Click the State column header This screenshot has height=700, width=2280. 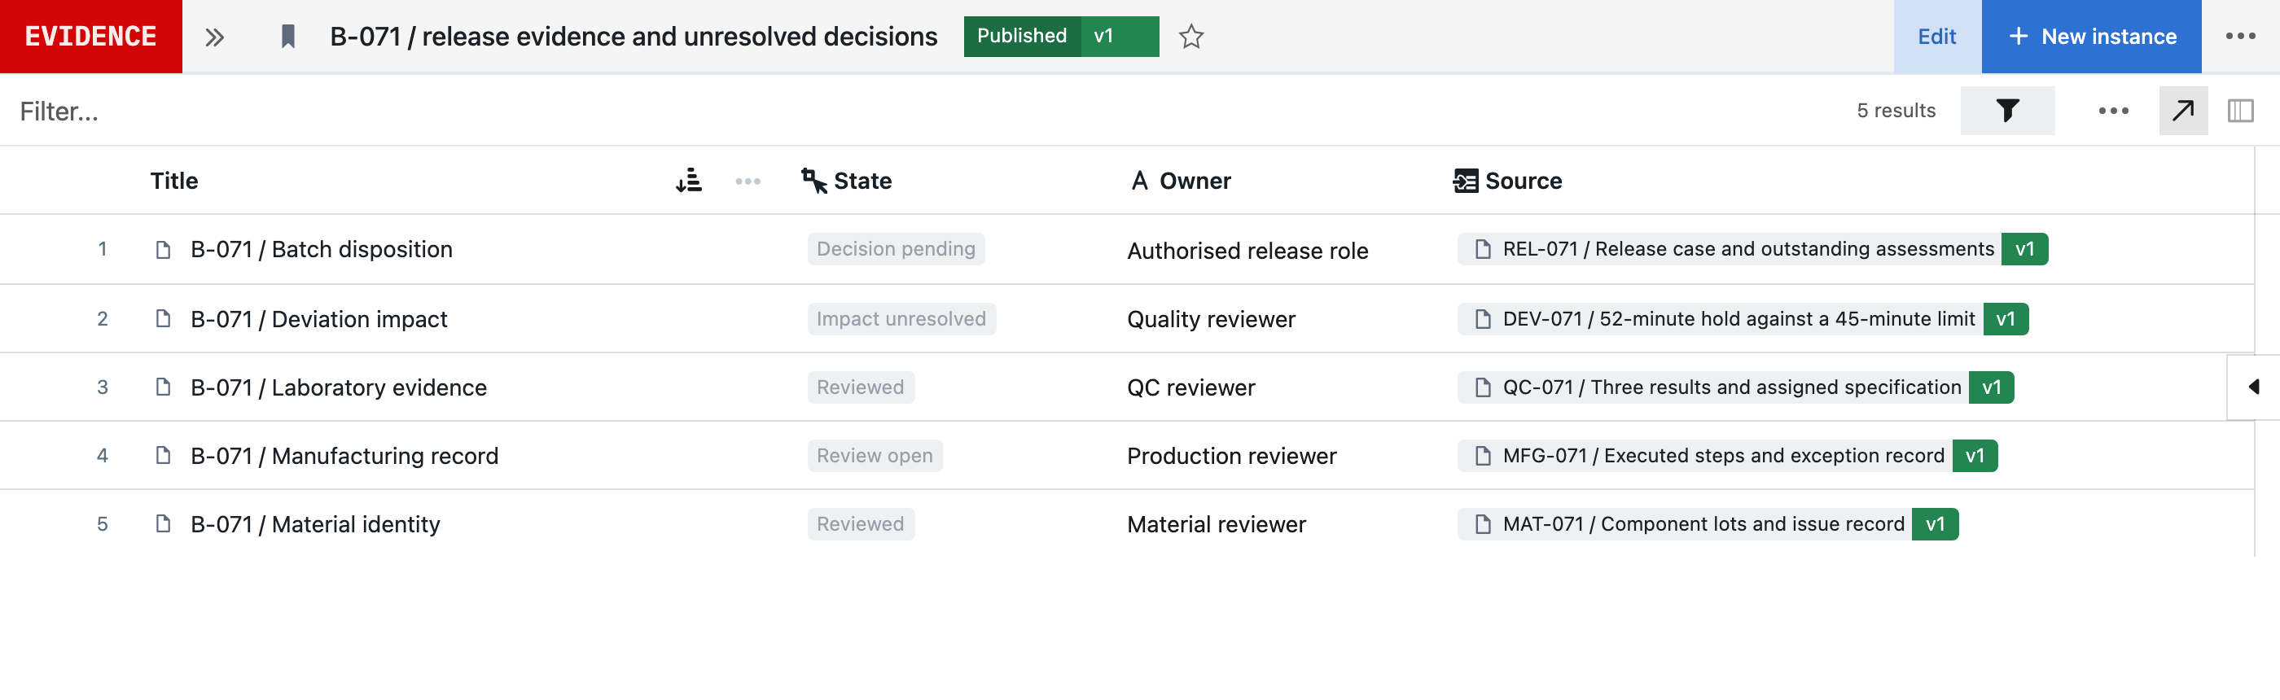[862, 181]
